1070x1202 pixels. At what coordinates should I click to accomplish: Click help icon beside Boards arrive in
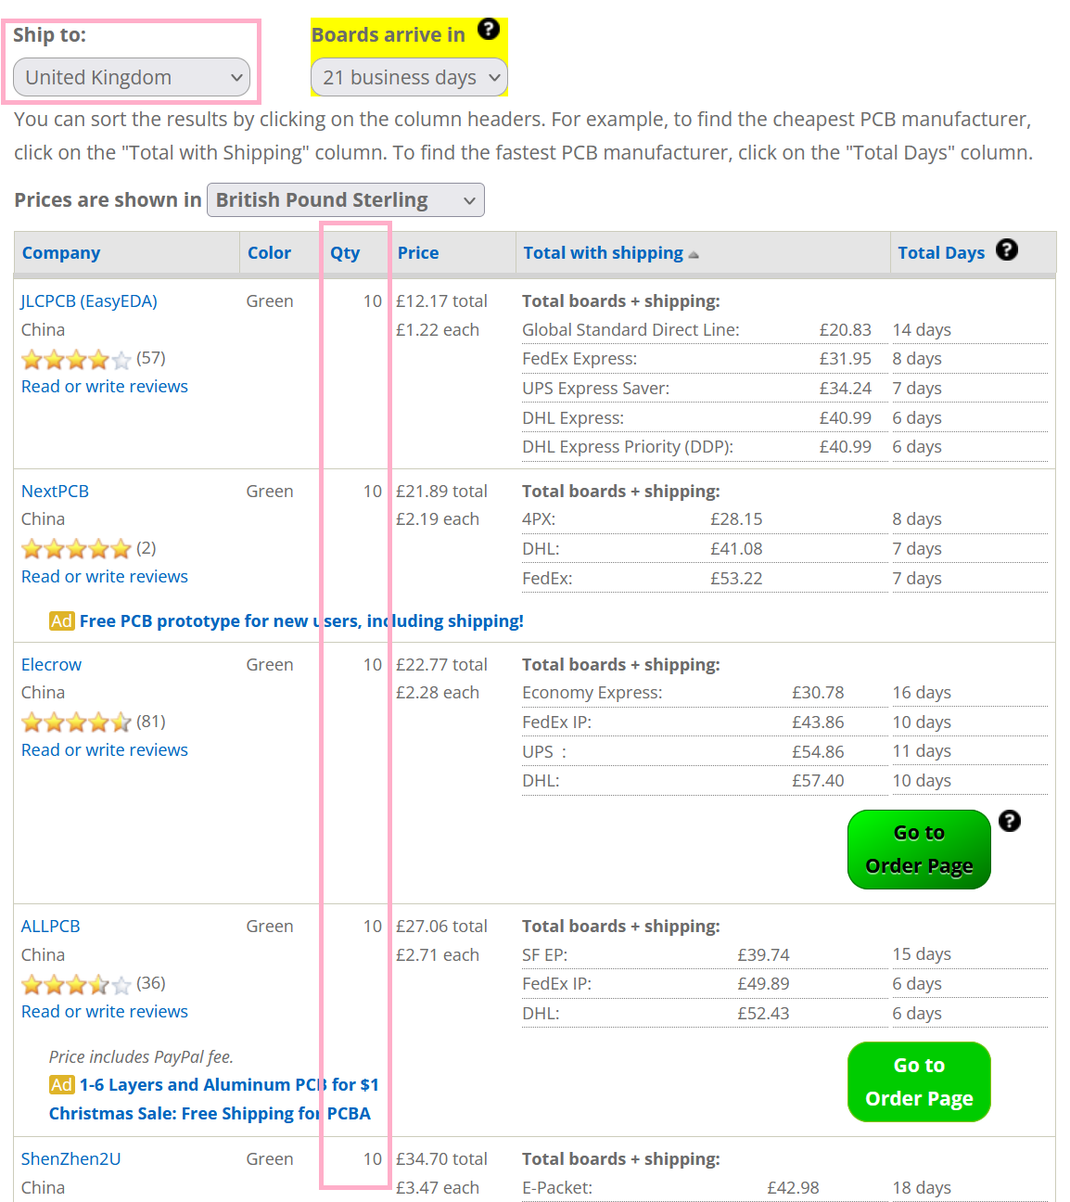click(x=489, y=29)
